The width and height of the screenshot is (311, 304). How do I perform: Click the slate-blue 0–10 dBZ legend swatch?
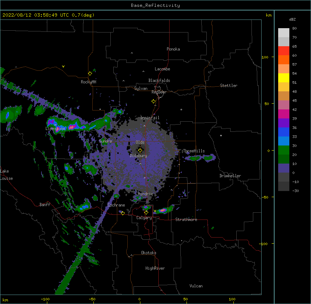click(284, 168)
